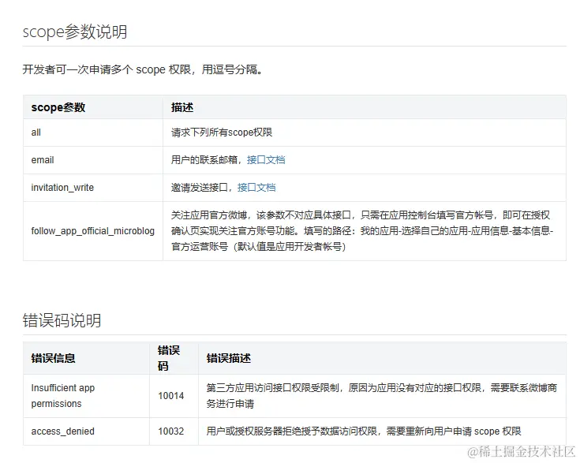Click the '错误描述' column header
The height and width of the screenshot is (463, 580).
[x=382, y=358]
